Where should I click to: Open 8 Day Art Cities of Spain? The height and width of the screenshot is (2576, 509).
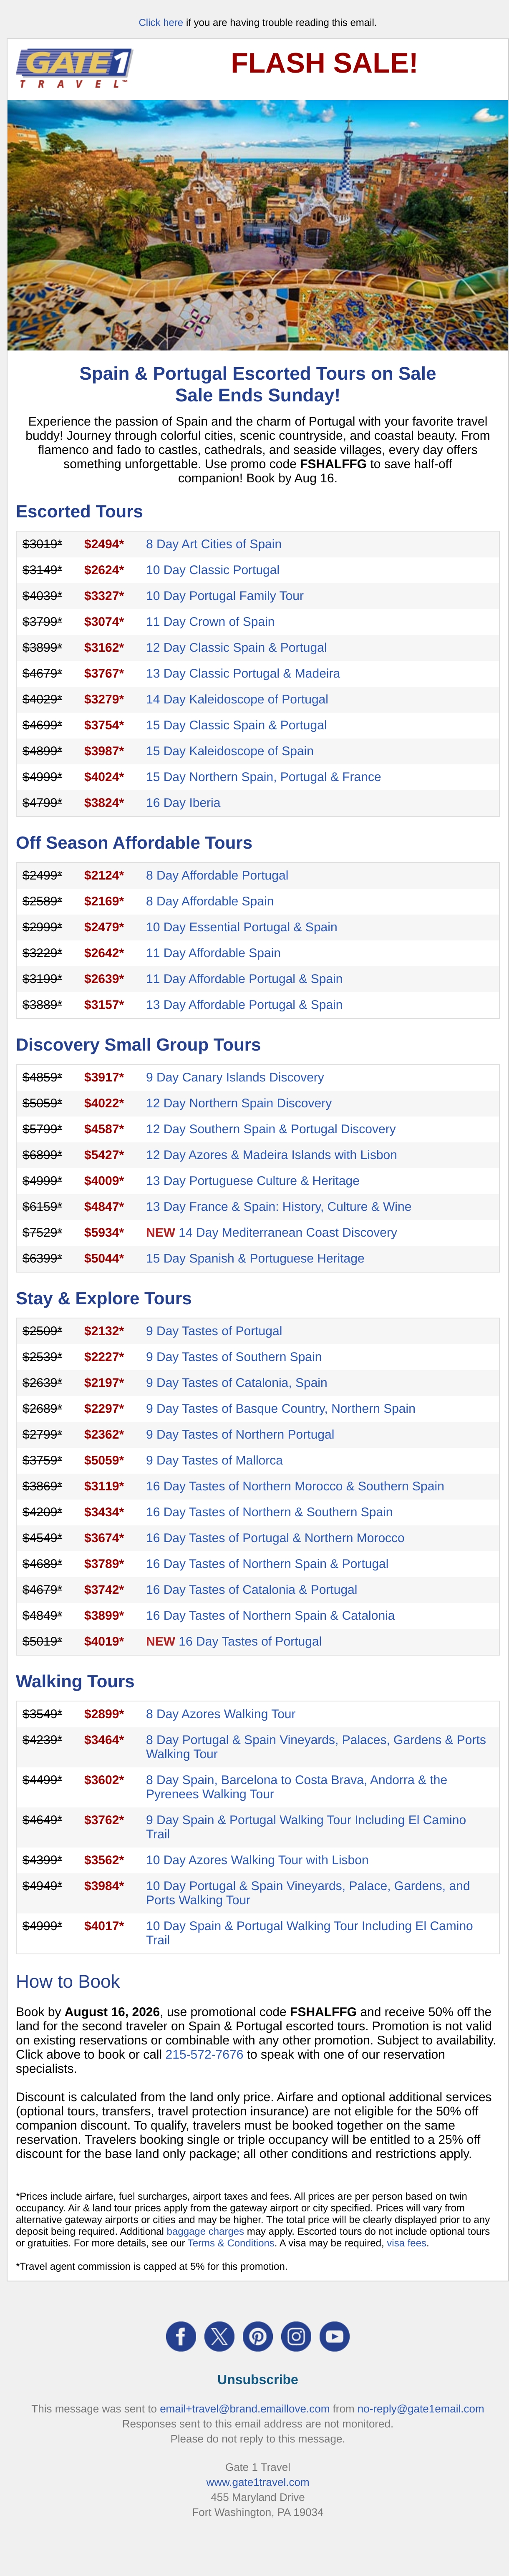point(214,544)
